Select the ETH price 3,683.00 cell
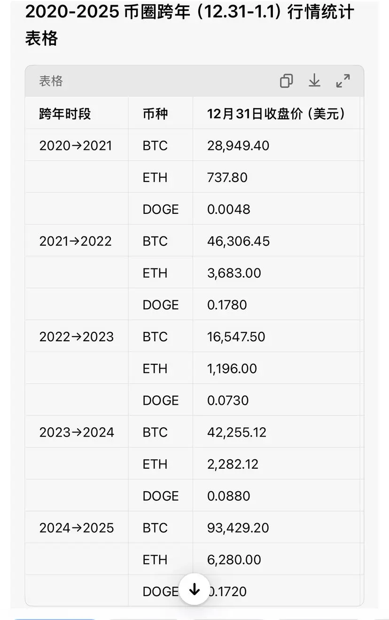 click(234, 273)
